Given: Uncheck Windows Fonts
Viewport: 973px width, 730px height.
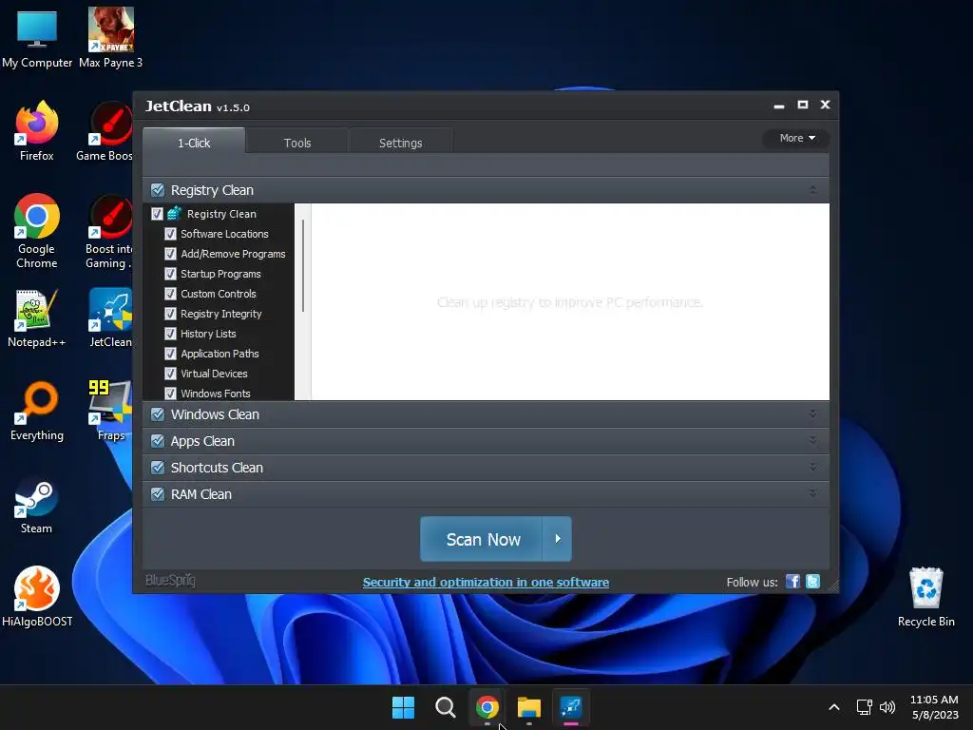Looking at the screenshot, I should point(170,394).
